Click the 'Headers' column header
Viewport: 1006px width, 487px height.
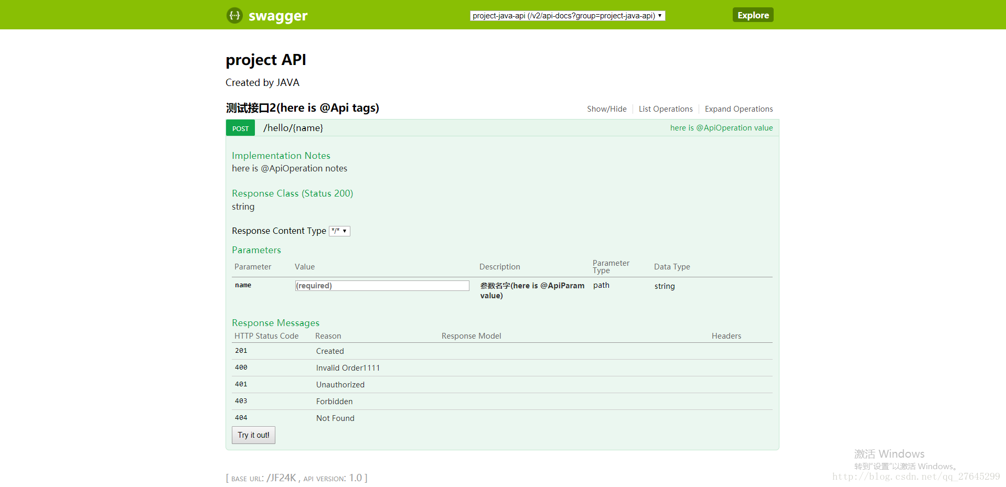[726, 336]
